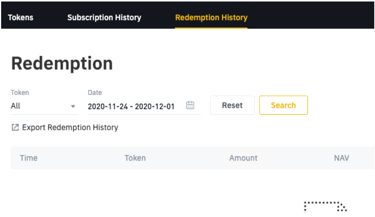Screen dimensions: 375x217
Task: Select the All token filter field
Action: point(45,106)
